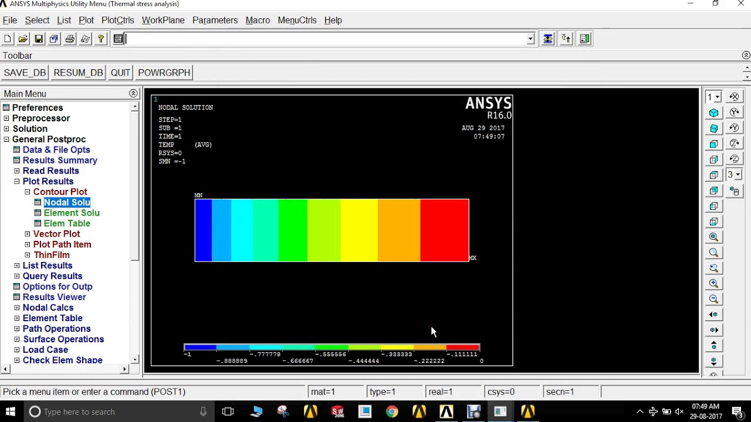Pan the model left with arrow icon
This screenshot has height=422, width=751.
tap(713, 315)
